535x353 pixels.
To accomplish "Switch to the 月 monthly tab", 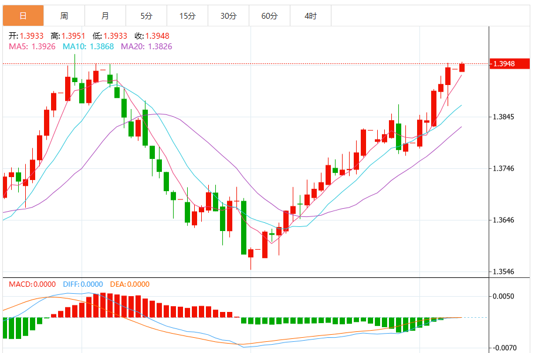I will (x=105, y=16).
